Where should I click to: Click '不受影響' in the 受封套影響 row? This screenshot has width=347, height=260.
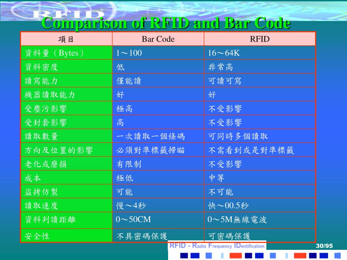pyautogui.click(x=260, y=123)
